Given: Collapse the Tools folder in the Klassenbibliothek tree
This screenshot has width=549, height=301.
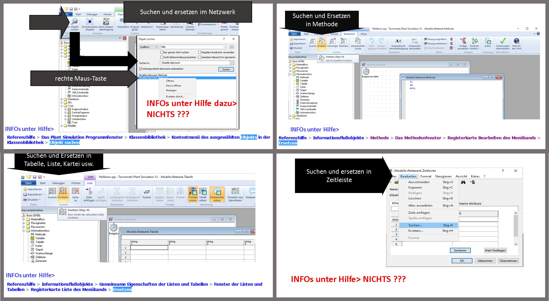Looking at the screenshot, I should coord(62,106).
